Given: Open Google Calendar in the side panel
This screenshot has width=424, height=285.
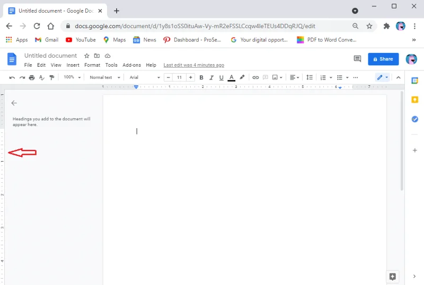Looking at the screenshot, I should pyautogui.click(x=415, y=81).
